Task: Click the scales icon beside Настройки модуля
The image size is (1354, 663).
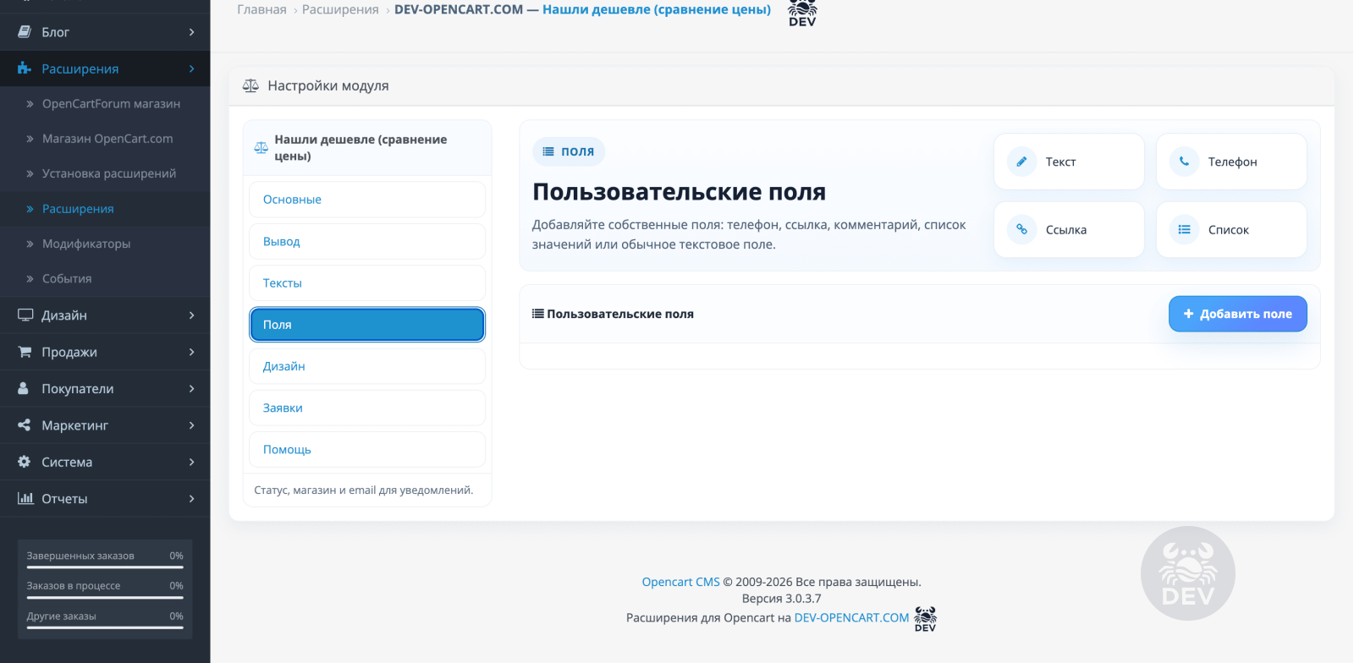Action: click(250, 85)
